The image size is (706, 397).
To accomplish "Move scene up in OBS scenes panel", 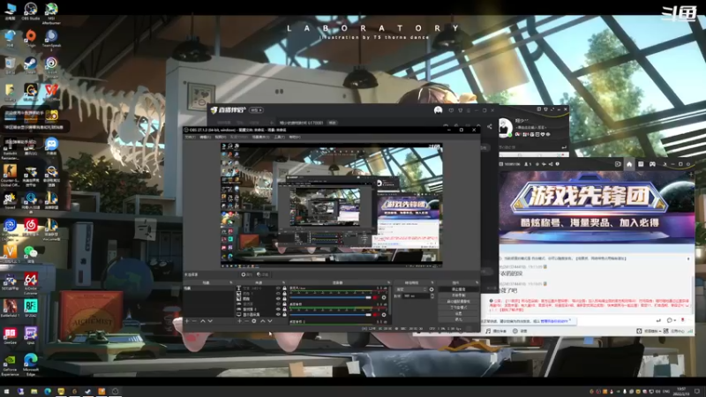I will pyautogui.click(x=203, y=321).
